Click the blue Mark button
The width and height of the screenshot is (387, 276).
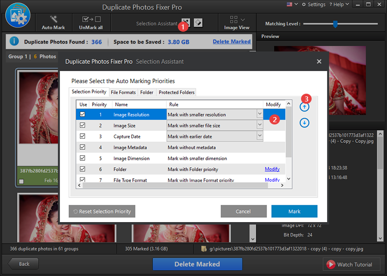295,211
